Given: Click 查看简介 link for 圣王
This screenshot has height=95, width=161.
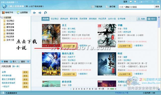Looking at the screenshot, I should point(83,45).
